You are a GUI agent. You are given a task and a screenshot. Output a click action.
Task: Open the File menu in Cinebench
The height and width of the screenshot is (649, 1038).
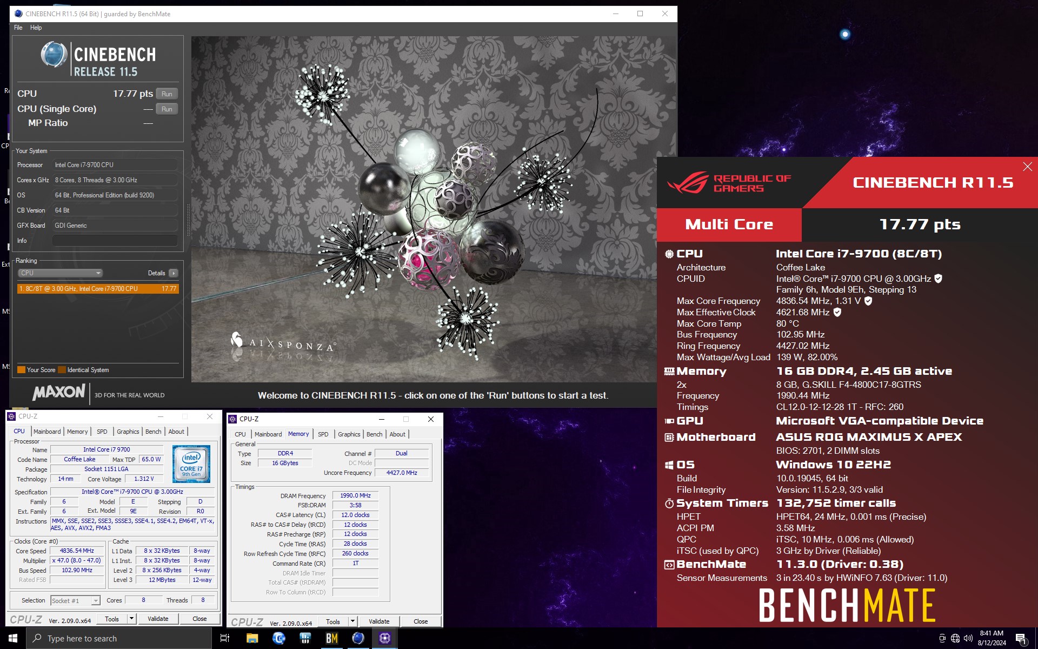tap(18, 28)
